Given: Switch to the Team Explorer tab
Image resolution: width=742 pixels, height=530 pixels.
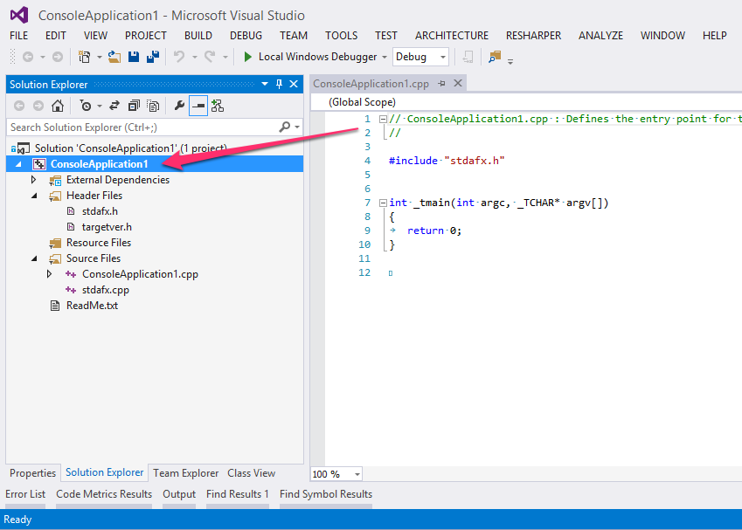Looking at the screenshot, I should (185, 473).
